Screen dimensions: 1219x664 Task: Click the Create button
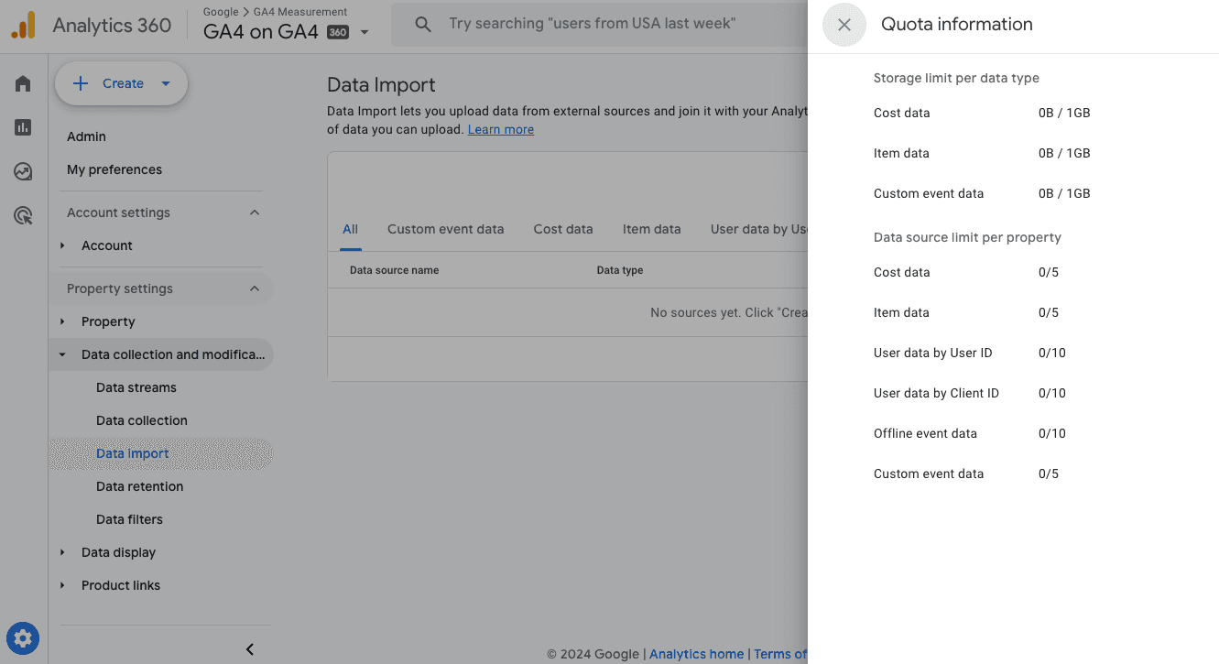coord(121,84)
